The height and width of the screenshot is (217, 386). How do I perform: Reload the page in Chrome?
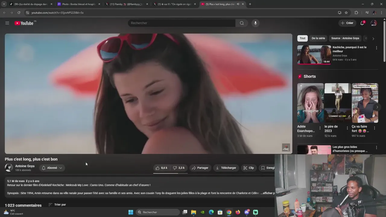pyautogui.click(x=19, y=13)
